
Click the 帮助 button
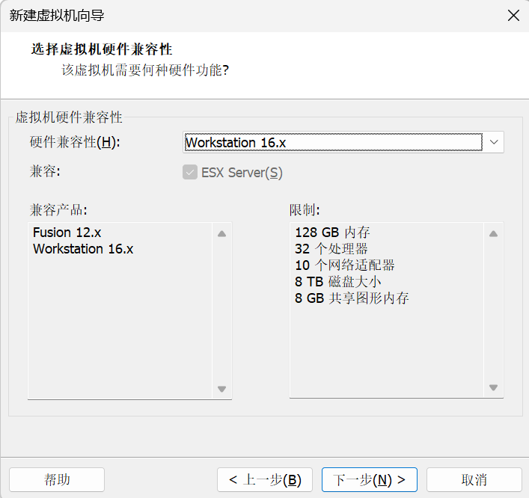[57, 479]
